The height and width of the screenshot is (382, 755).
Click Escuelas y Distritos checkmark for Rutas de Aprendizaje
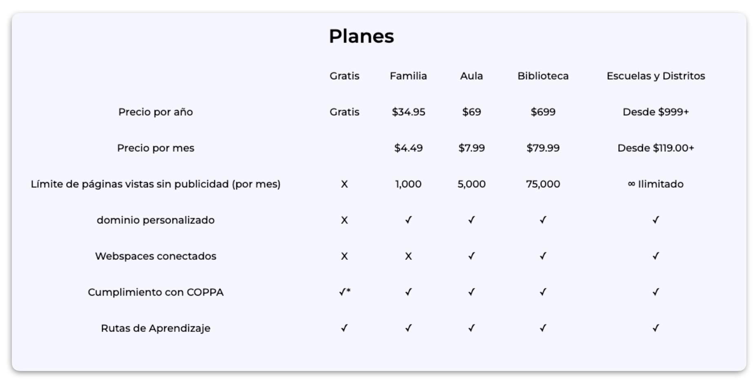click(655, 328)
